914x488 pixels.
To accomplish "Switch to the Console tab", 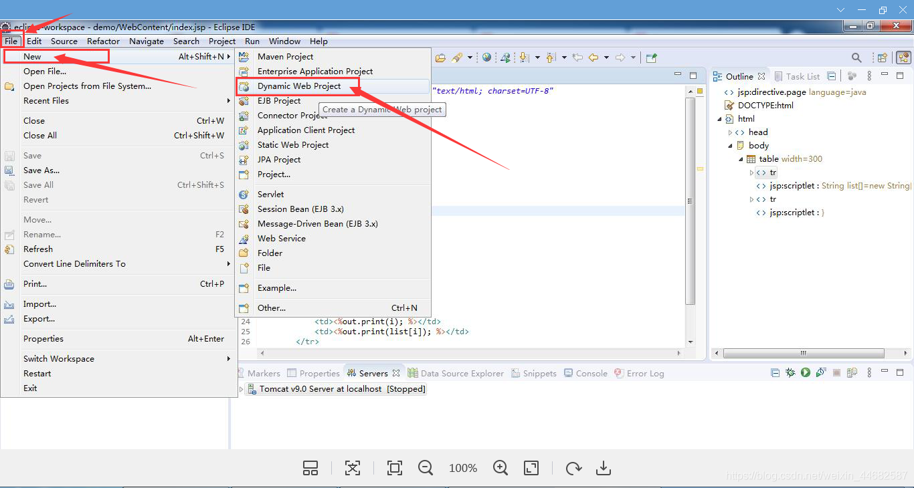I will 585,373.
